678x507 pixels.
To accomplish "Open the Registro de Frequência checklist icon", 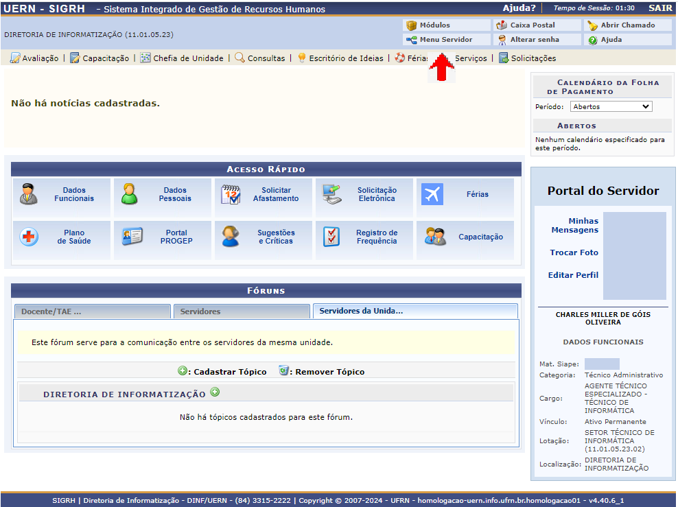I will click(331, 237).
